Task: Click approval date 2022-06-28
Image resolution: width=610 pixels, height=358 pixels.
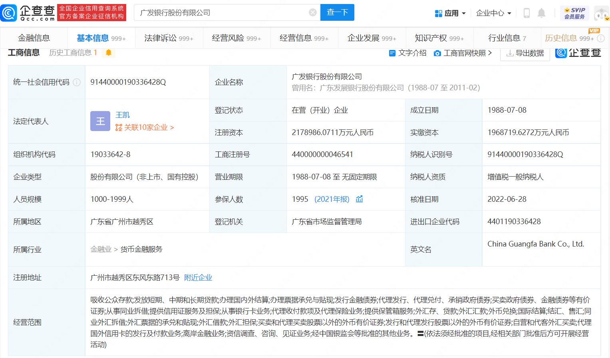Action: (507, 199)
